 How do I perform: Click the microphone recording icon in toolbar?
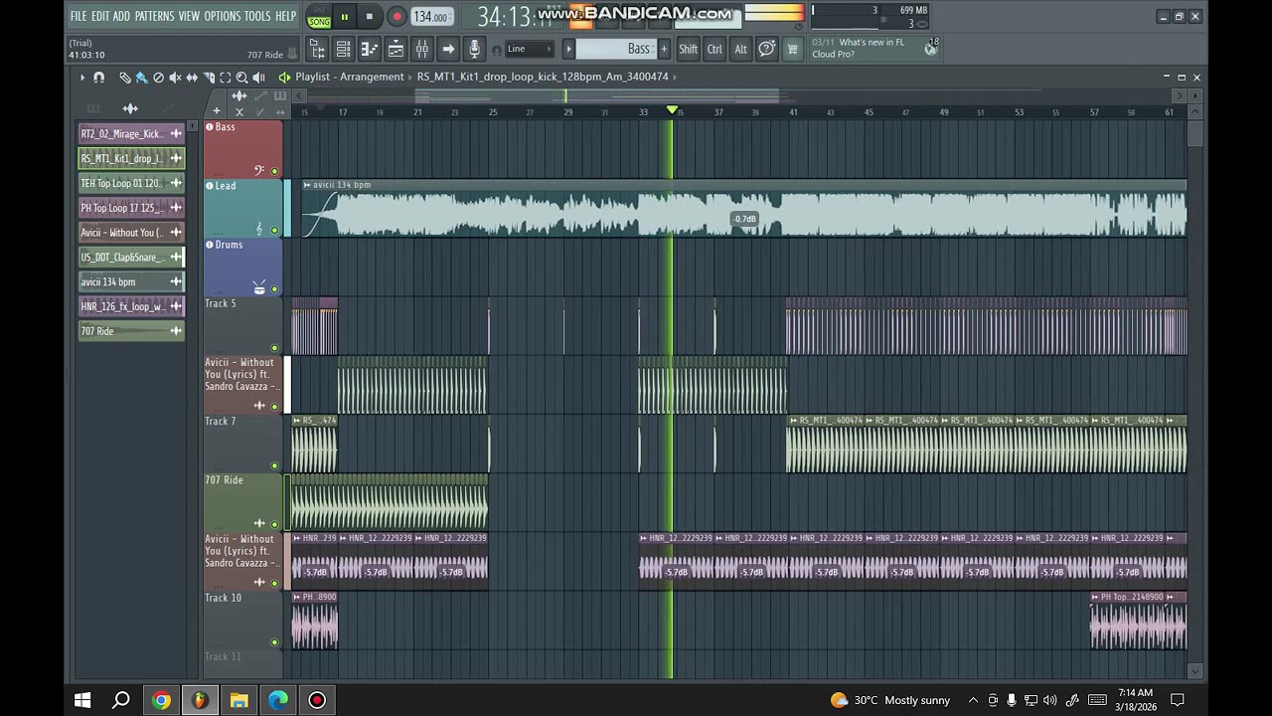(x=474, y=49)
